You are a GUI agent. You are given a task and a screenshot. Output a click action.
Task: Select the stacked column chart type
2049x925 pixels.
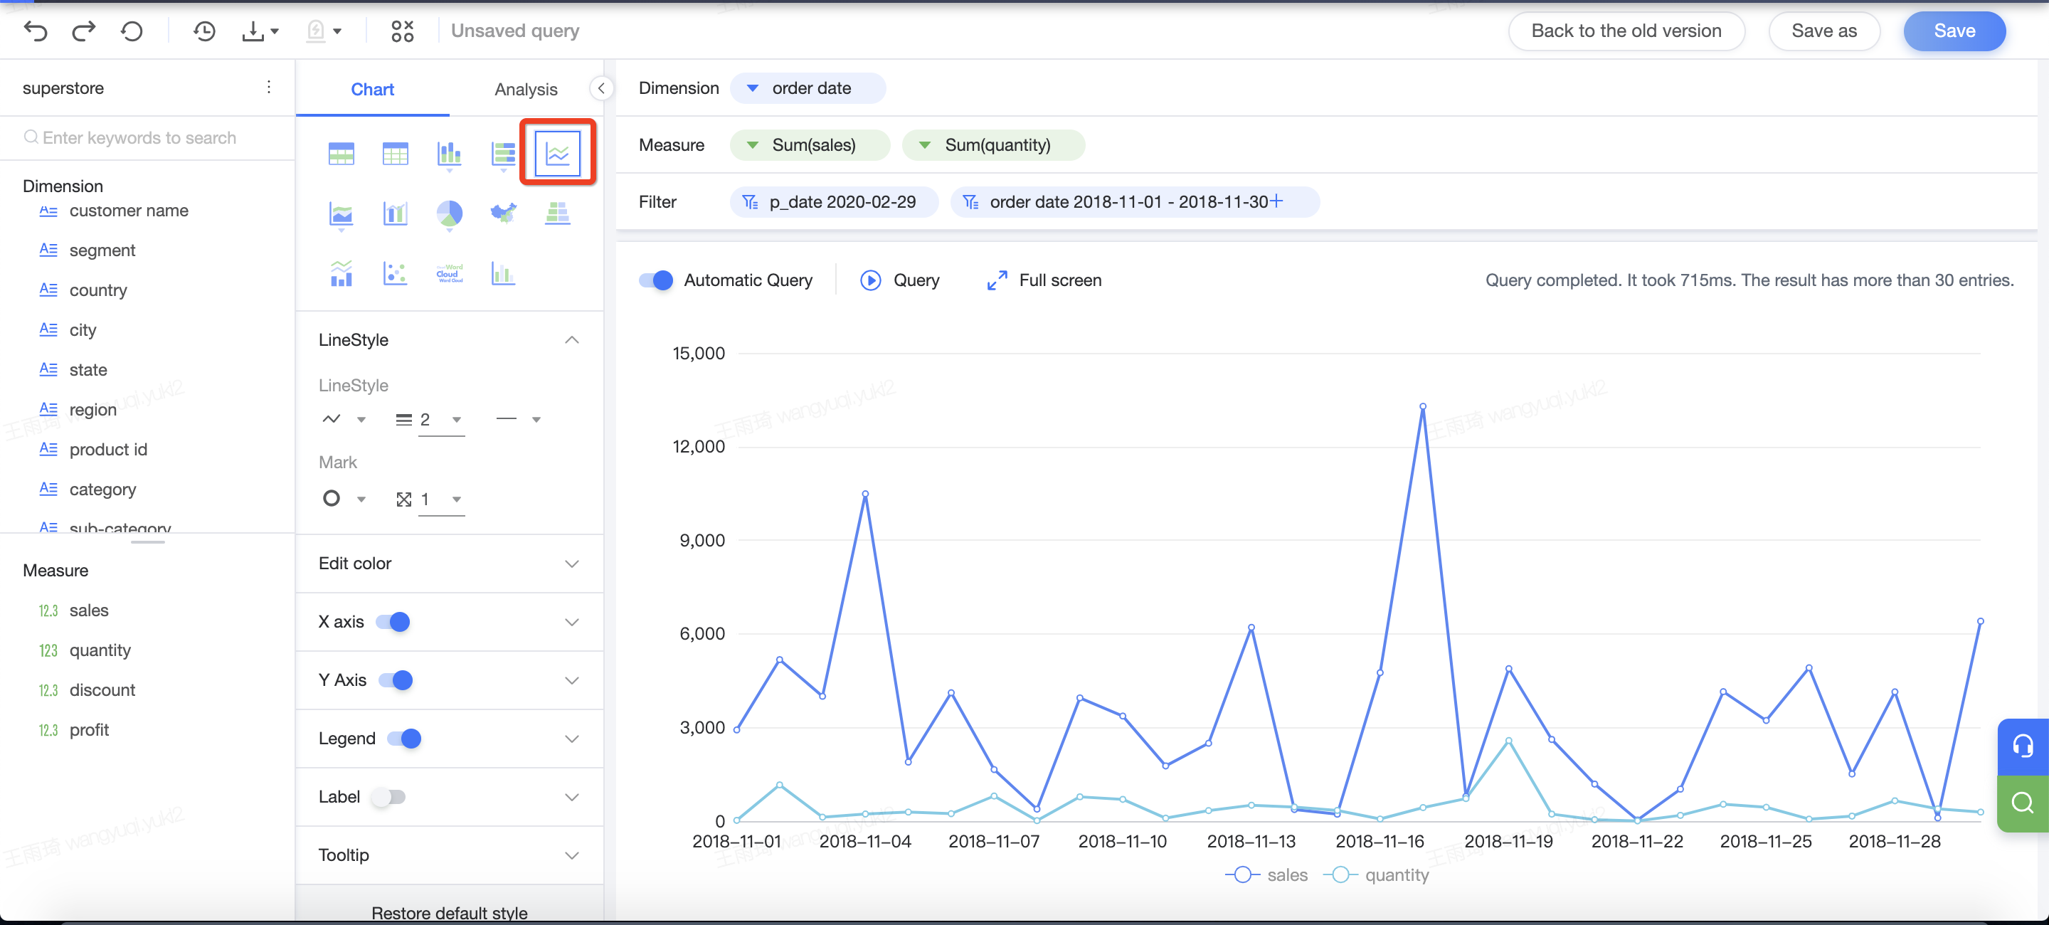(450, 154)
